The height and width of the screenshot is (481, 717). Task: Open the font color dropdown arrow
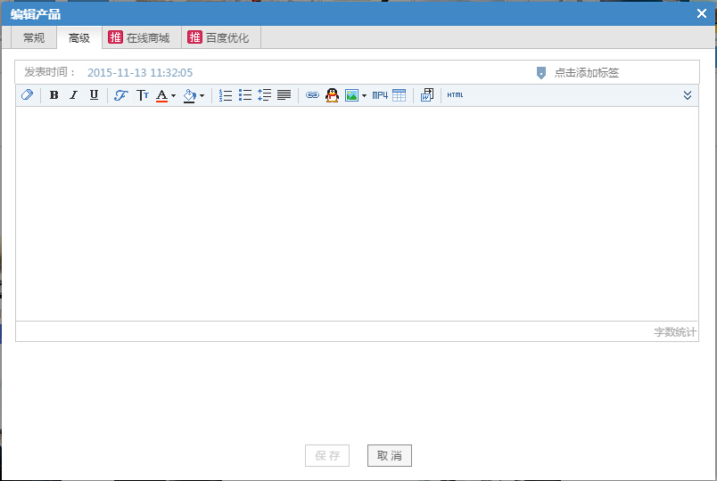click(173, 96)
